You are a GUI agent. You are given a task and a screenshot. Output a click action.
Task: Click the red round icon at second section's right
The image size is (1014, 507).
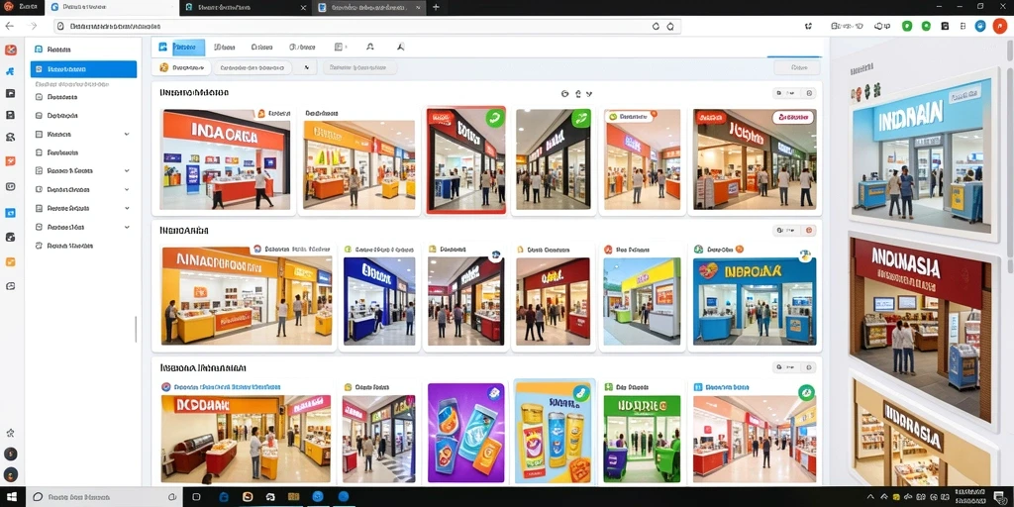(x=808, y=230)
